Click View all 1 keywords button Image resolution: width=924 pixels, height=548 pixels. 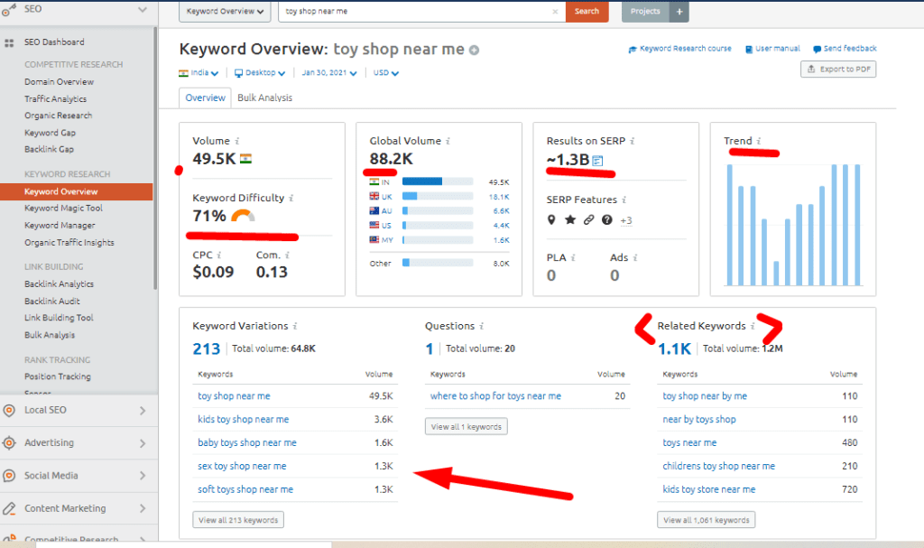pos(467,426)
